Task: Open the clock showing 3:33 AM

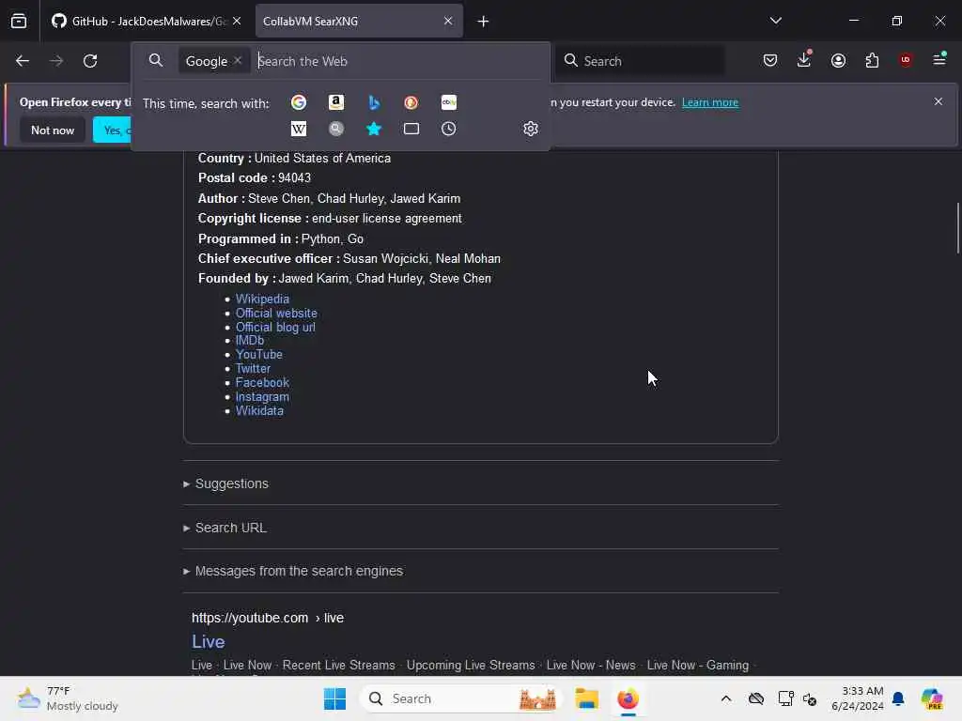Action: pyautogui.click(x=857, y=698)
